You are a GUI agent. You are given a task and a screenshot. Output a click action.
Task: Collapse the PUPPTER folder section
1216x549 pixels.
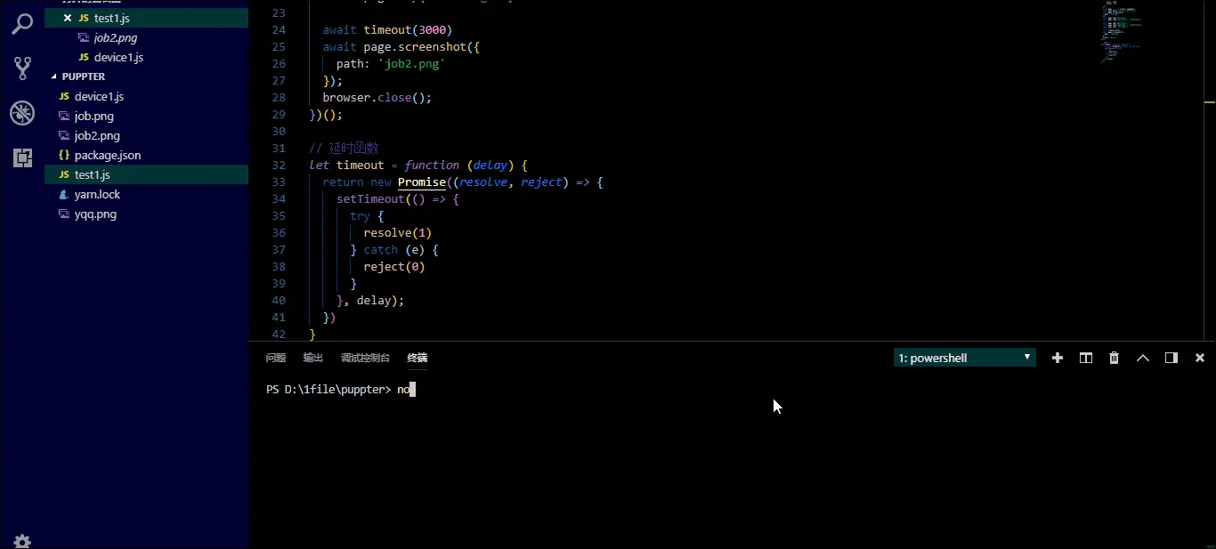point(84,77)
